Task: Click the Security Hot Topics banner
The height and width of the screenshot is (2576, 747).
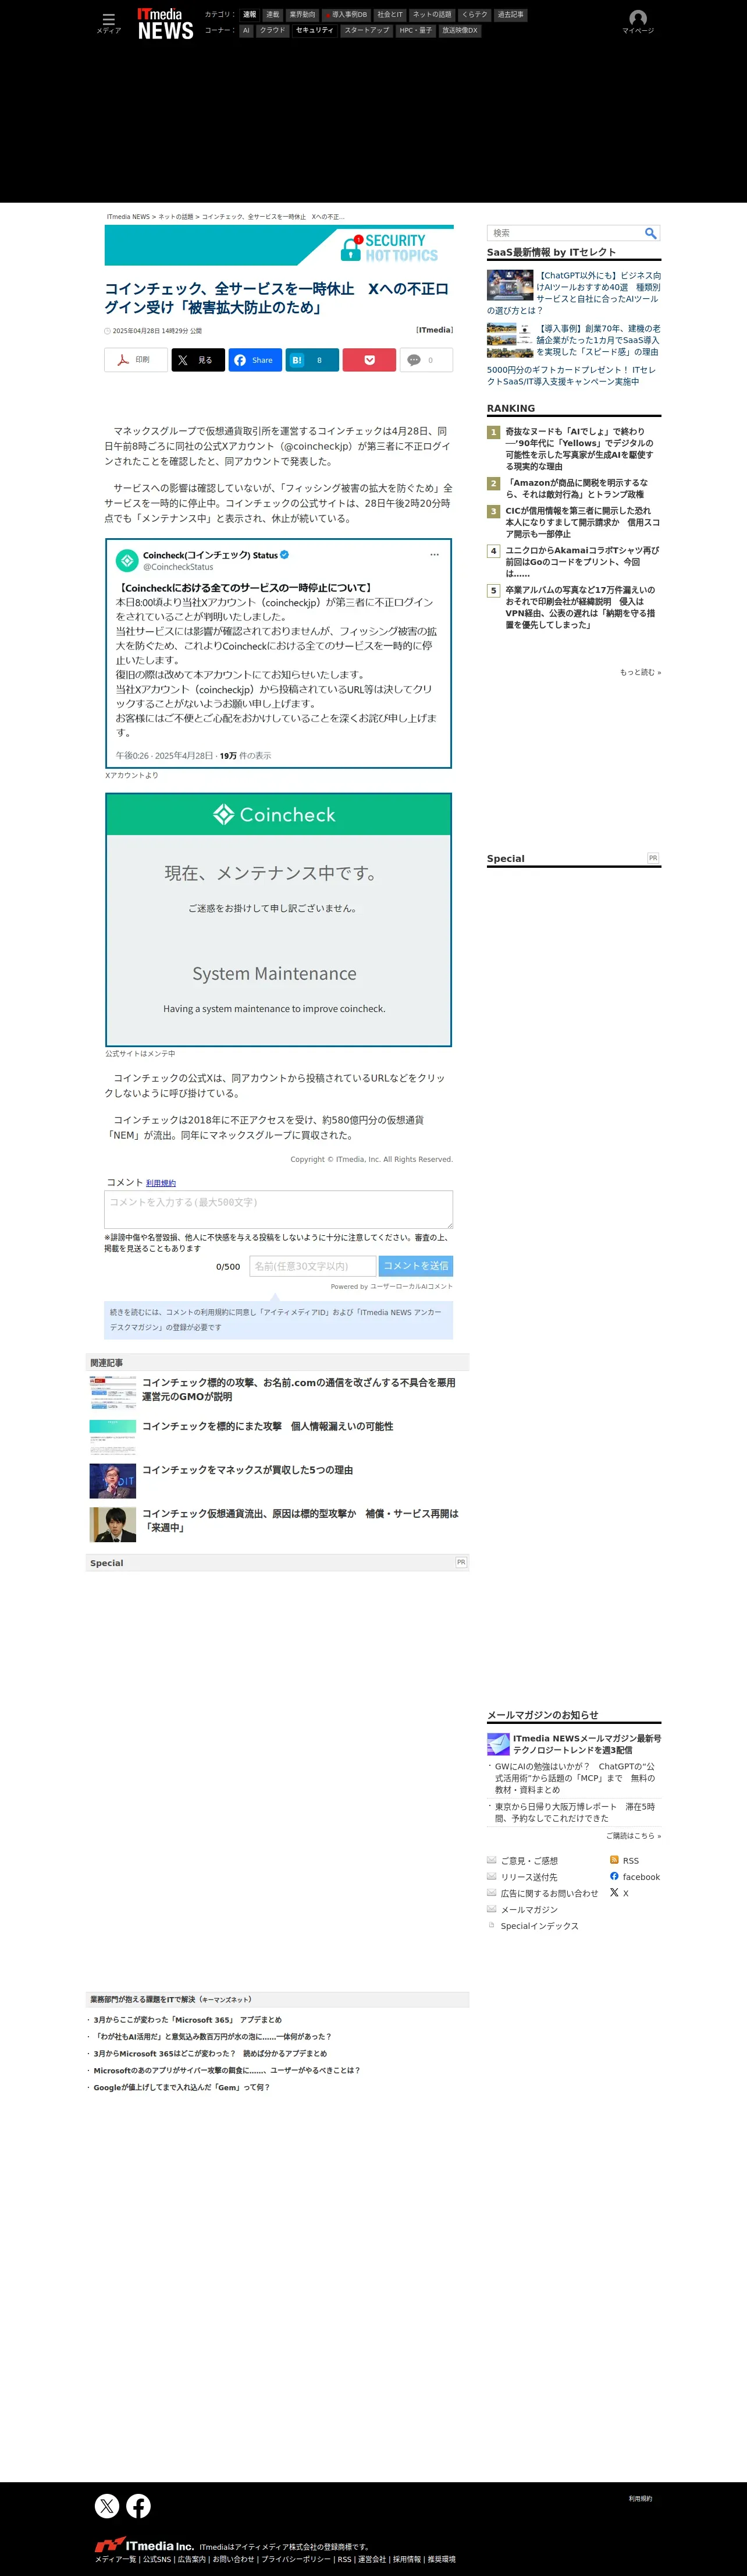Action: (x=279, y=245)
